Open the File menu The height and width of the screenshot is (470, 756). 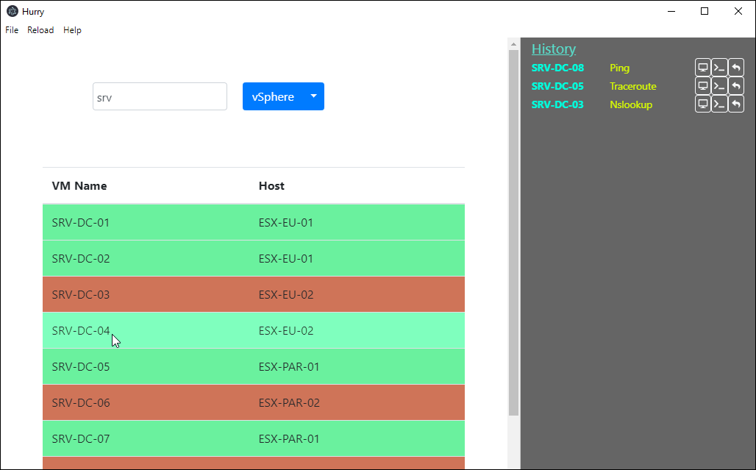(x=12, y=30)
